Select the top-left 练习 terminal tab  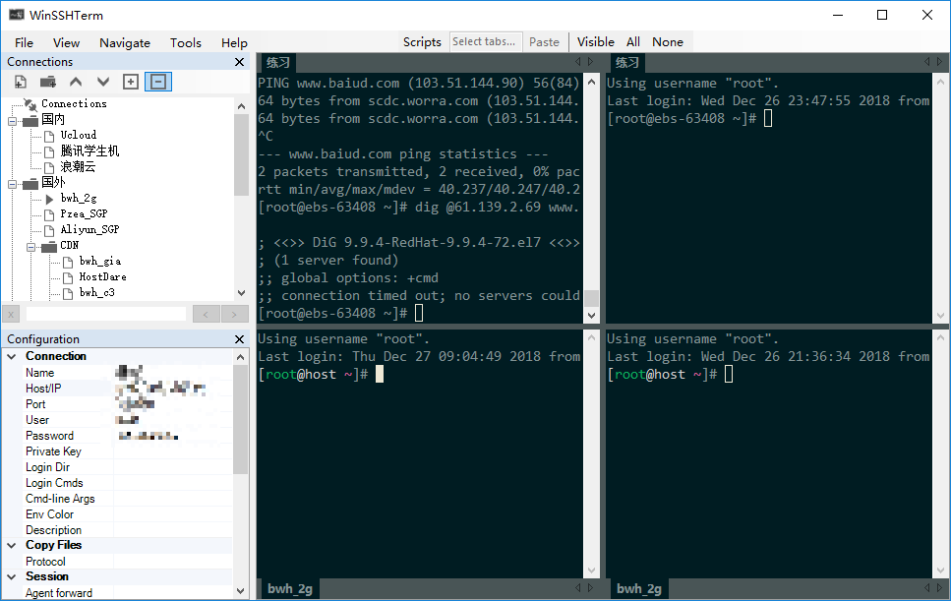(x=277, y=63)
